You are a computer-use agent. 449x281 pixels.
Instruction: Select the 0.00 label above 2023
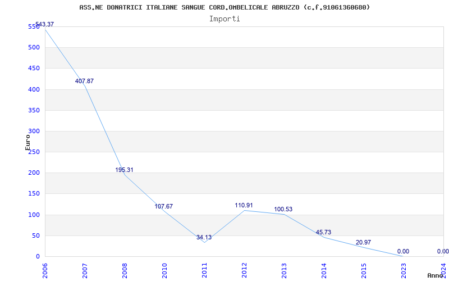coord(403,251)
